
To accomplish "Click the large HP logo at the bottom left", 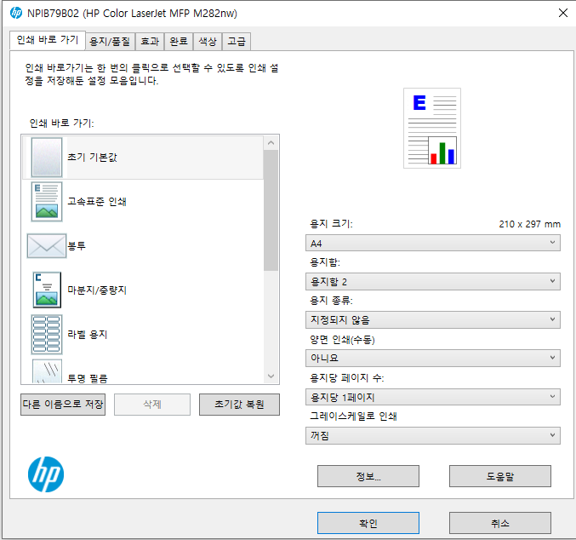I will pyautogui.click(x=46, y=474).
